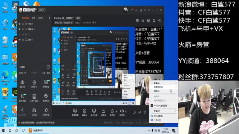Image resolution: width=239 pixels, height=134 pixels.
Task: Click the gift box icon above preview
Action: coord(137,21)
